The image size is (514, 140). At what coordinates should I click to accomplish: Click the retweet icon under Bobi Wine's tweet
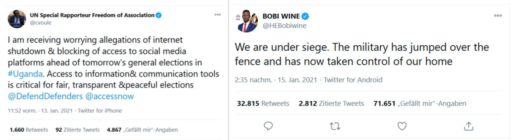(x=335, y=126)
